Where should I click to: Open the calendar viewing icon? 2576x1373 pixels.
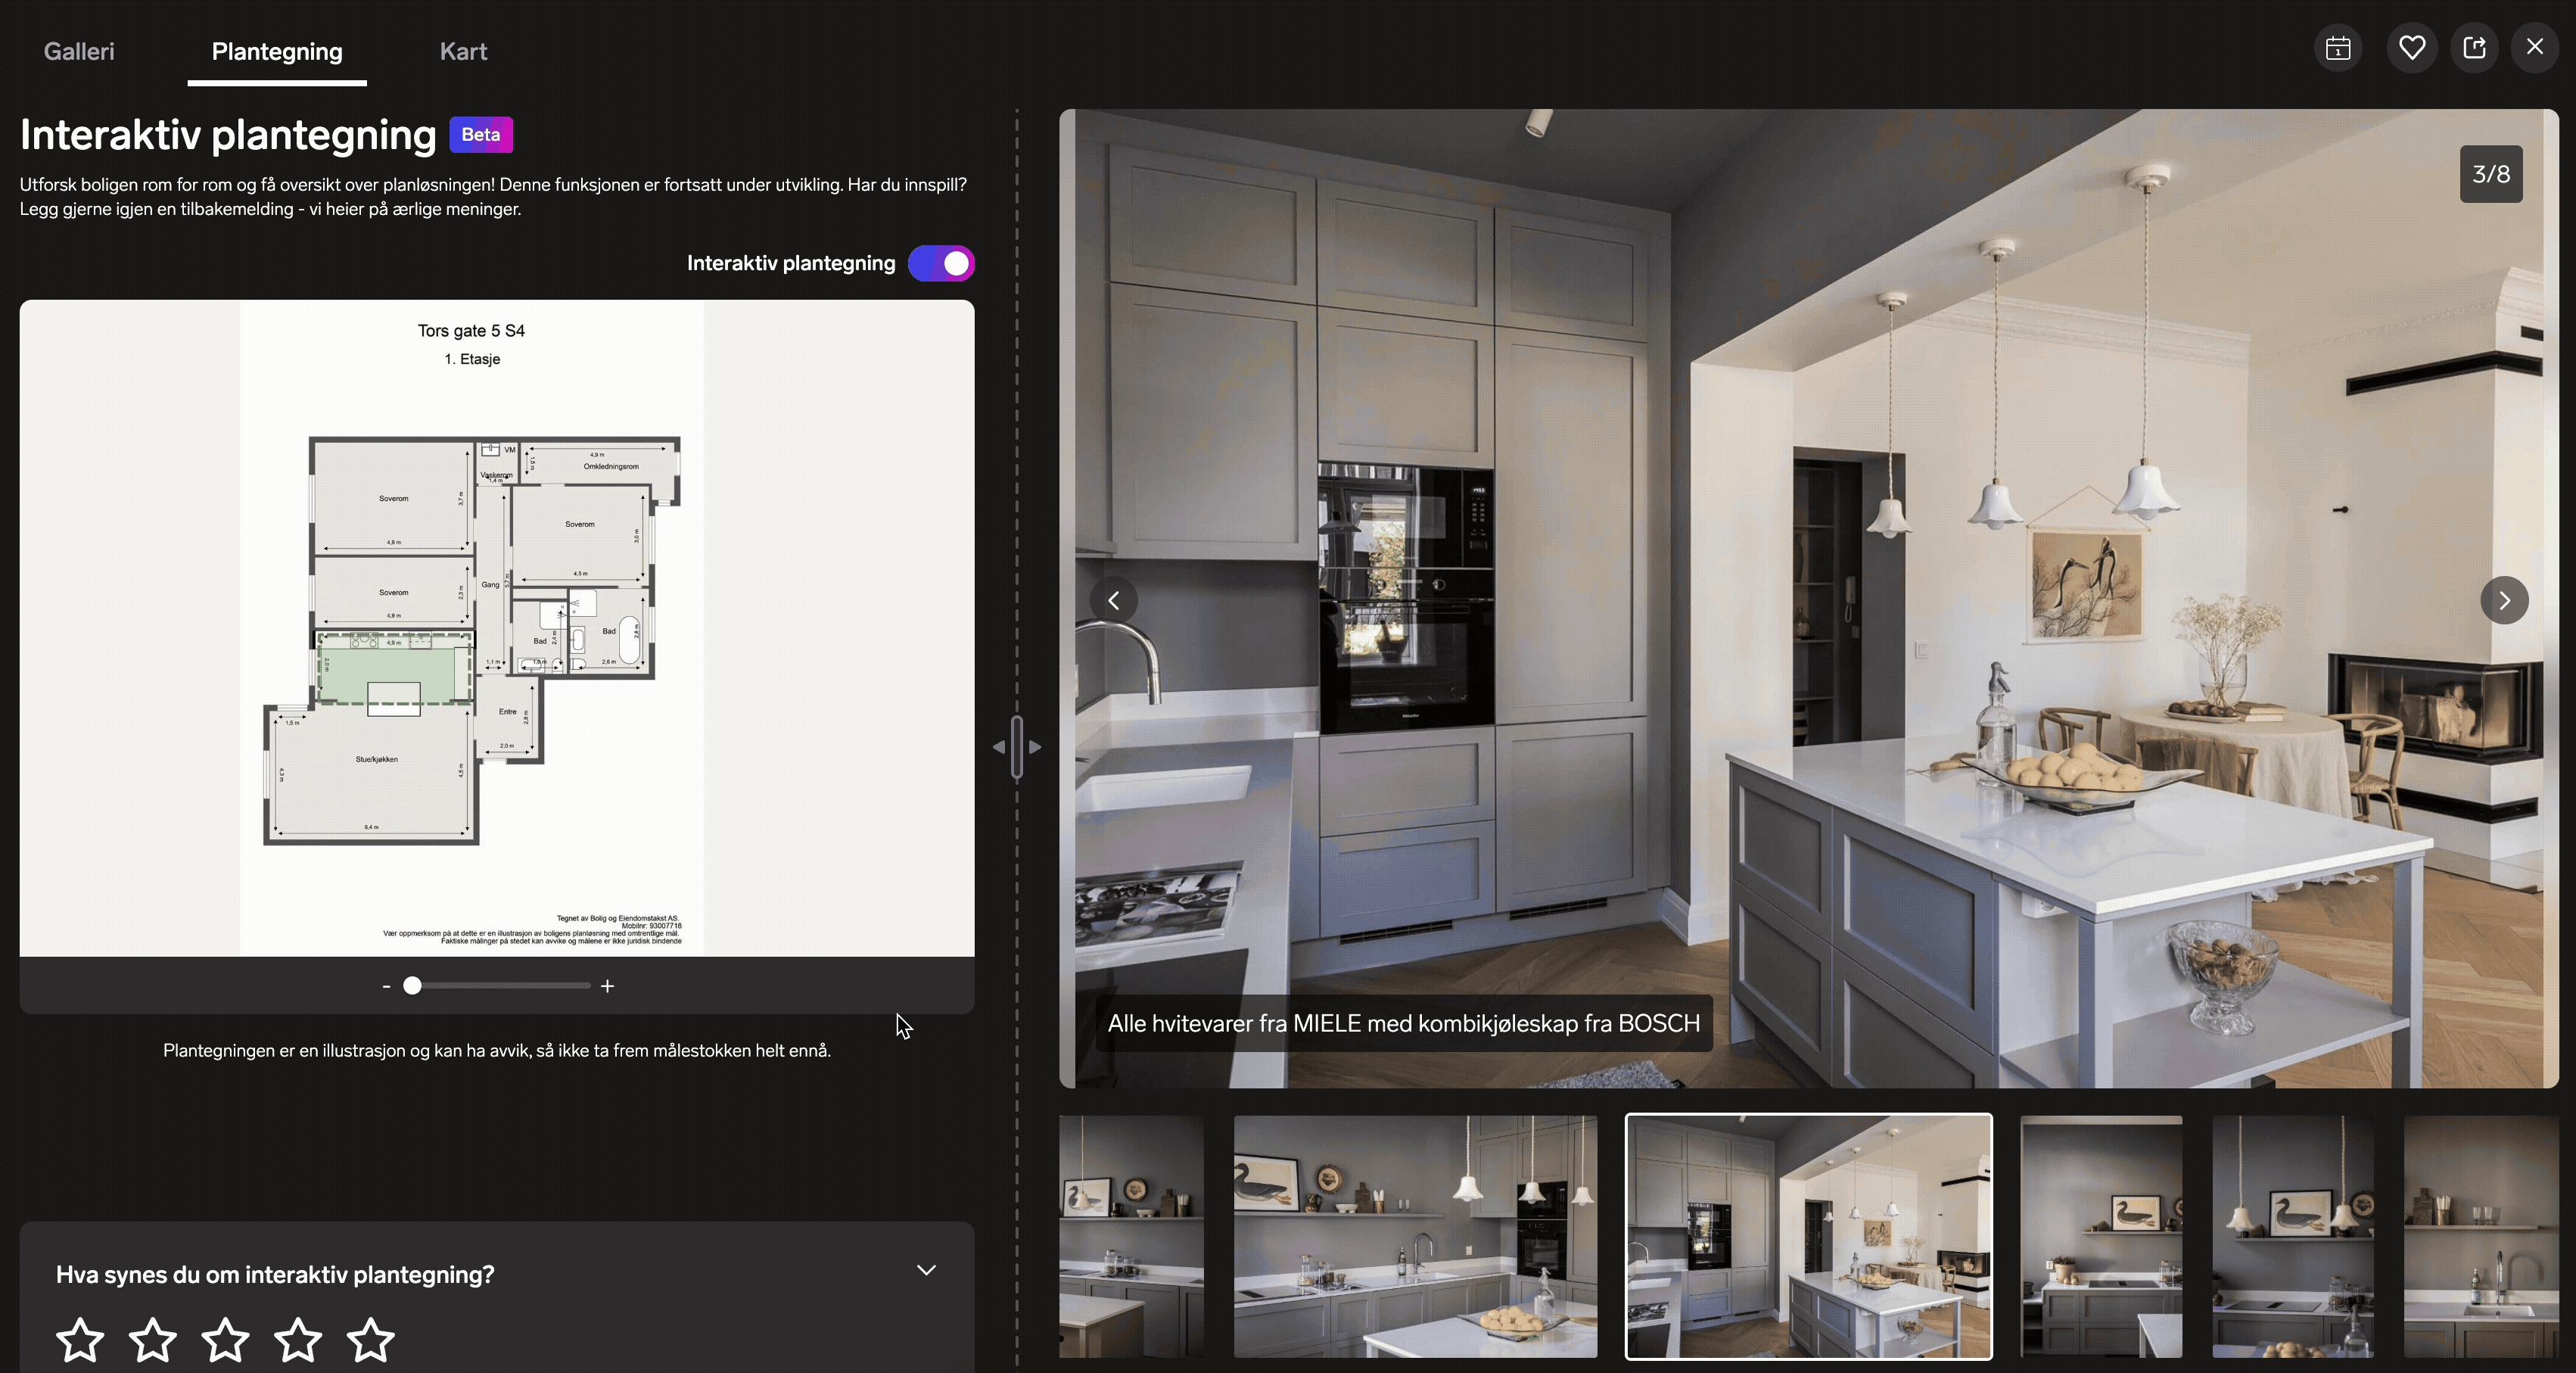pyautogui.click(x=2338, y=47)
